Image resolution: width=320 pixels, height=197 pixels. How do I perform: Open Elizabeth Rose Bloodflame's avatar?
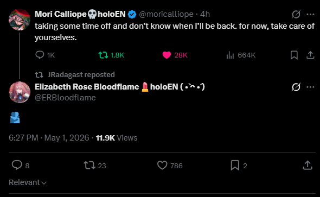(x=20, y=92)
